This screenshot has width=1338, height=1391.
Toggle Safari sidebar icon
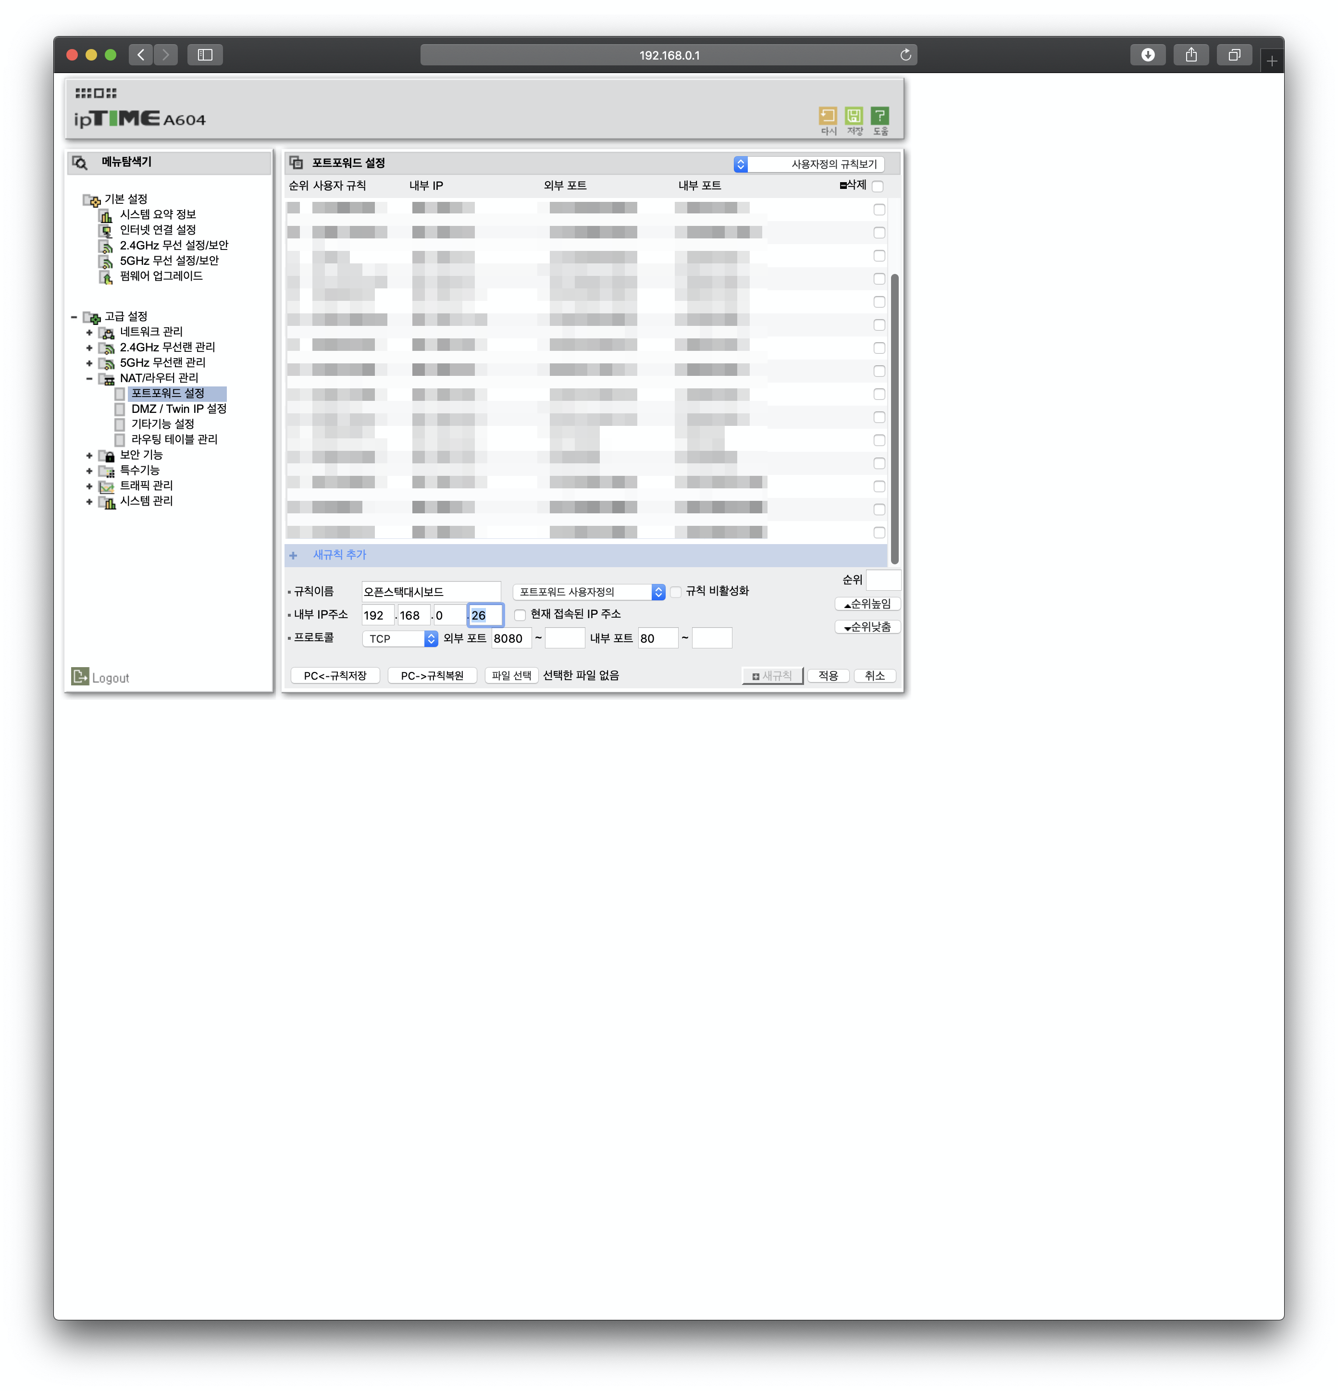pyautogui.click(x=205, y=55)
